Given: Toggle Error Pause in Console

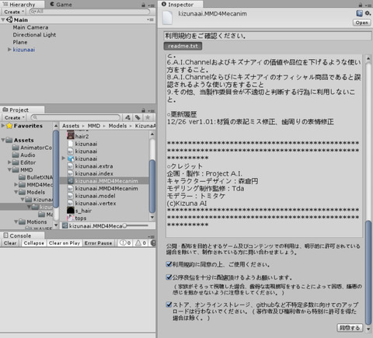Looking at the screenshot, I should point(98,243).
